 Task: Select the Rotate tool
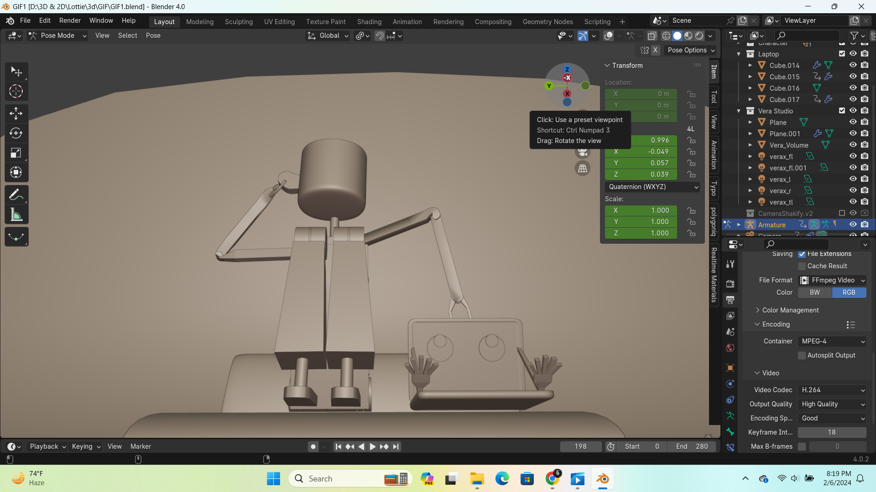coord(16,133)
